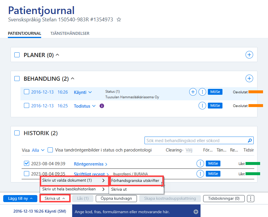Click MöSe badge on Todistus row
This screenshot has width=268, height=217.
[x=215, y=106]
